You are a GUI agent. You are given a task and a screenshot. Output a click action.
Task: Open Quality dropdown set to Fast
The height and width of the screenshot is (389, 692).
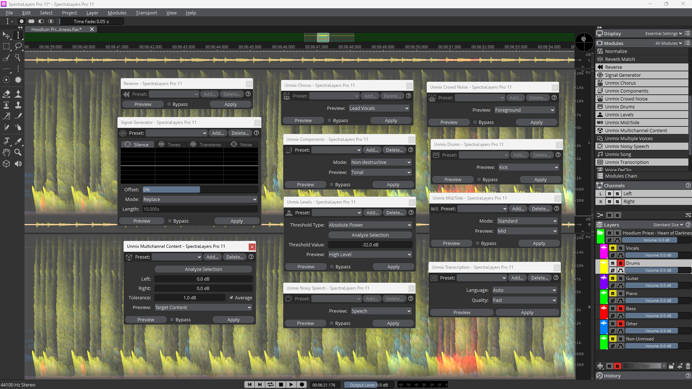point(525,300)
